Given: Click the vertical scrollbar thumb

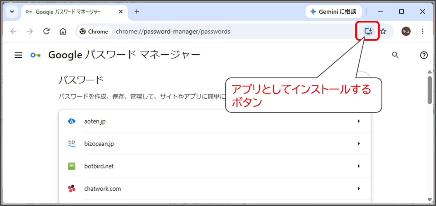Looking at the screenshot, I should (x=429, y=90).
